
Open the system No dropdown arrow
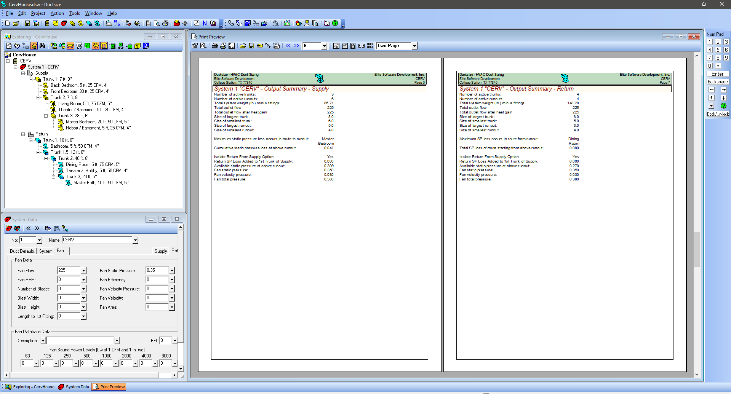point(39,240)
